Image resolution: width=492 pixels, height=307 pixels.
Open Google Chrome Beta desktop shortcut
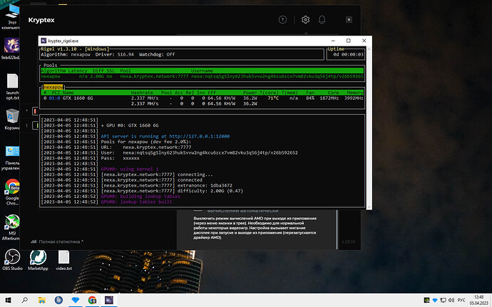[12, 192]
